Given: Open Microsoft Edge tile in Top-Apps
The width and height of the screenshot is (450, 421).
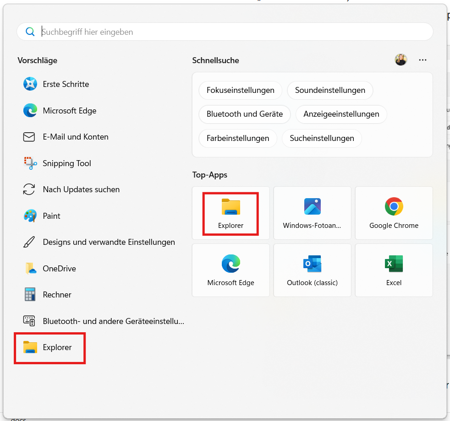Looking at the screenshot, I should [x=231, y=270].
